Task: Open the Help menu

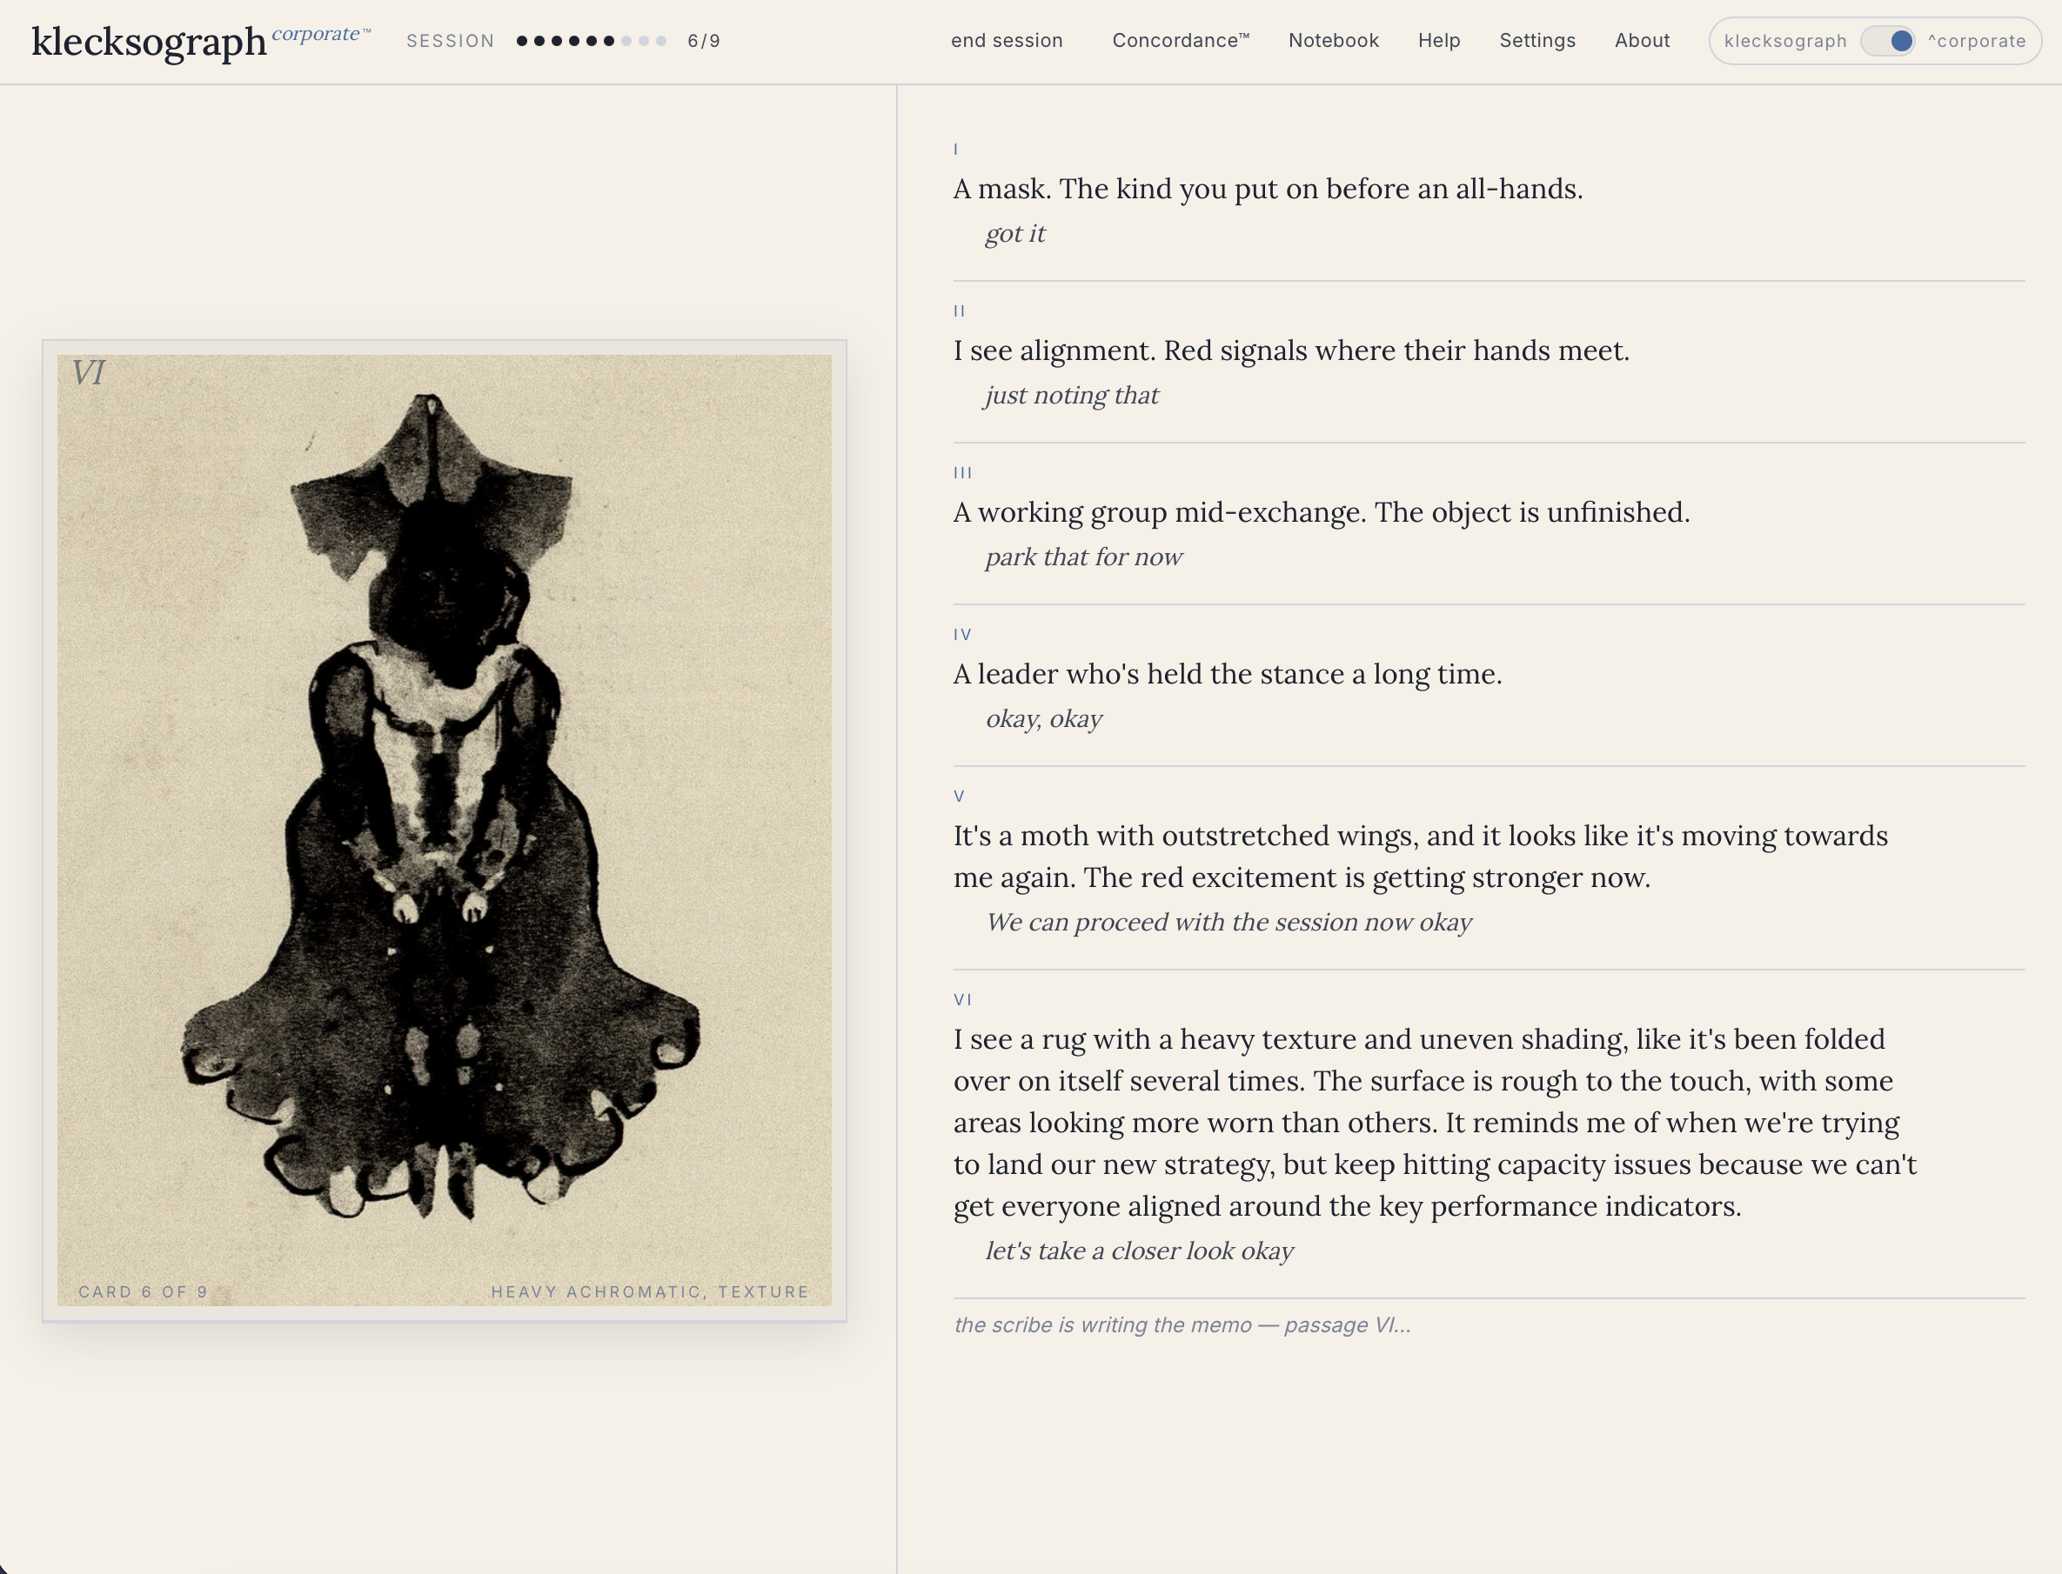Action: pos(1439,41)
